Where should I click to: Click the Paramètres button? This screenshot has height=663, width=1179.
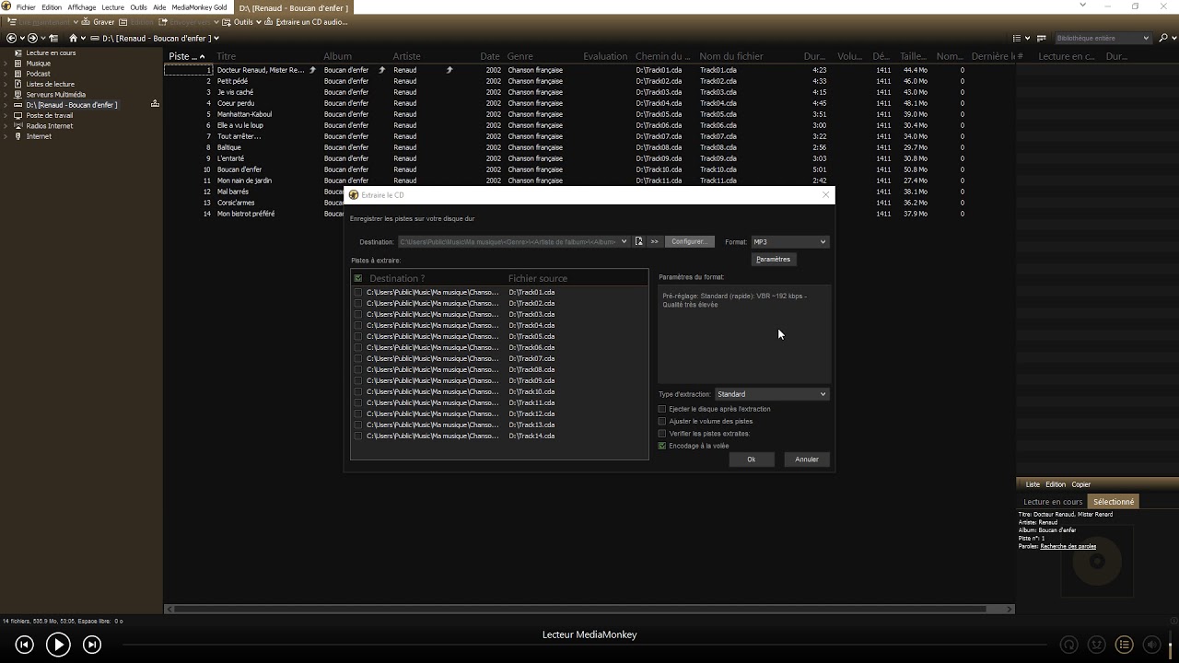[773, 259]
